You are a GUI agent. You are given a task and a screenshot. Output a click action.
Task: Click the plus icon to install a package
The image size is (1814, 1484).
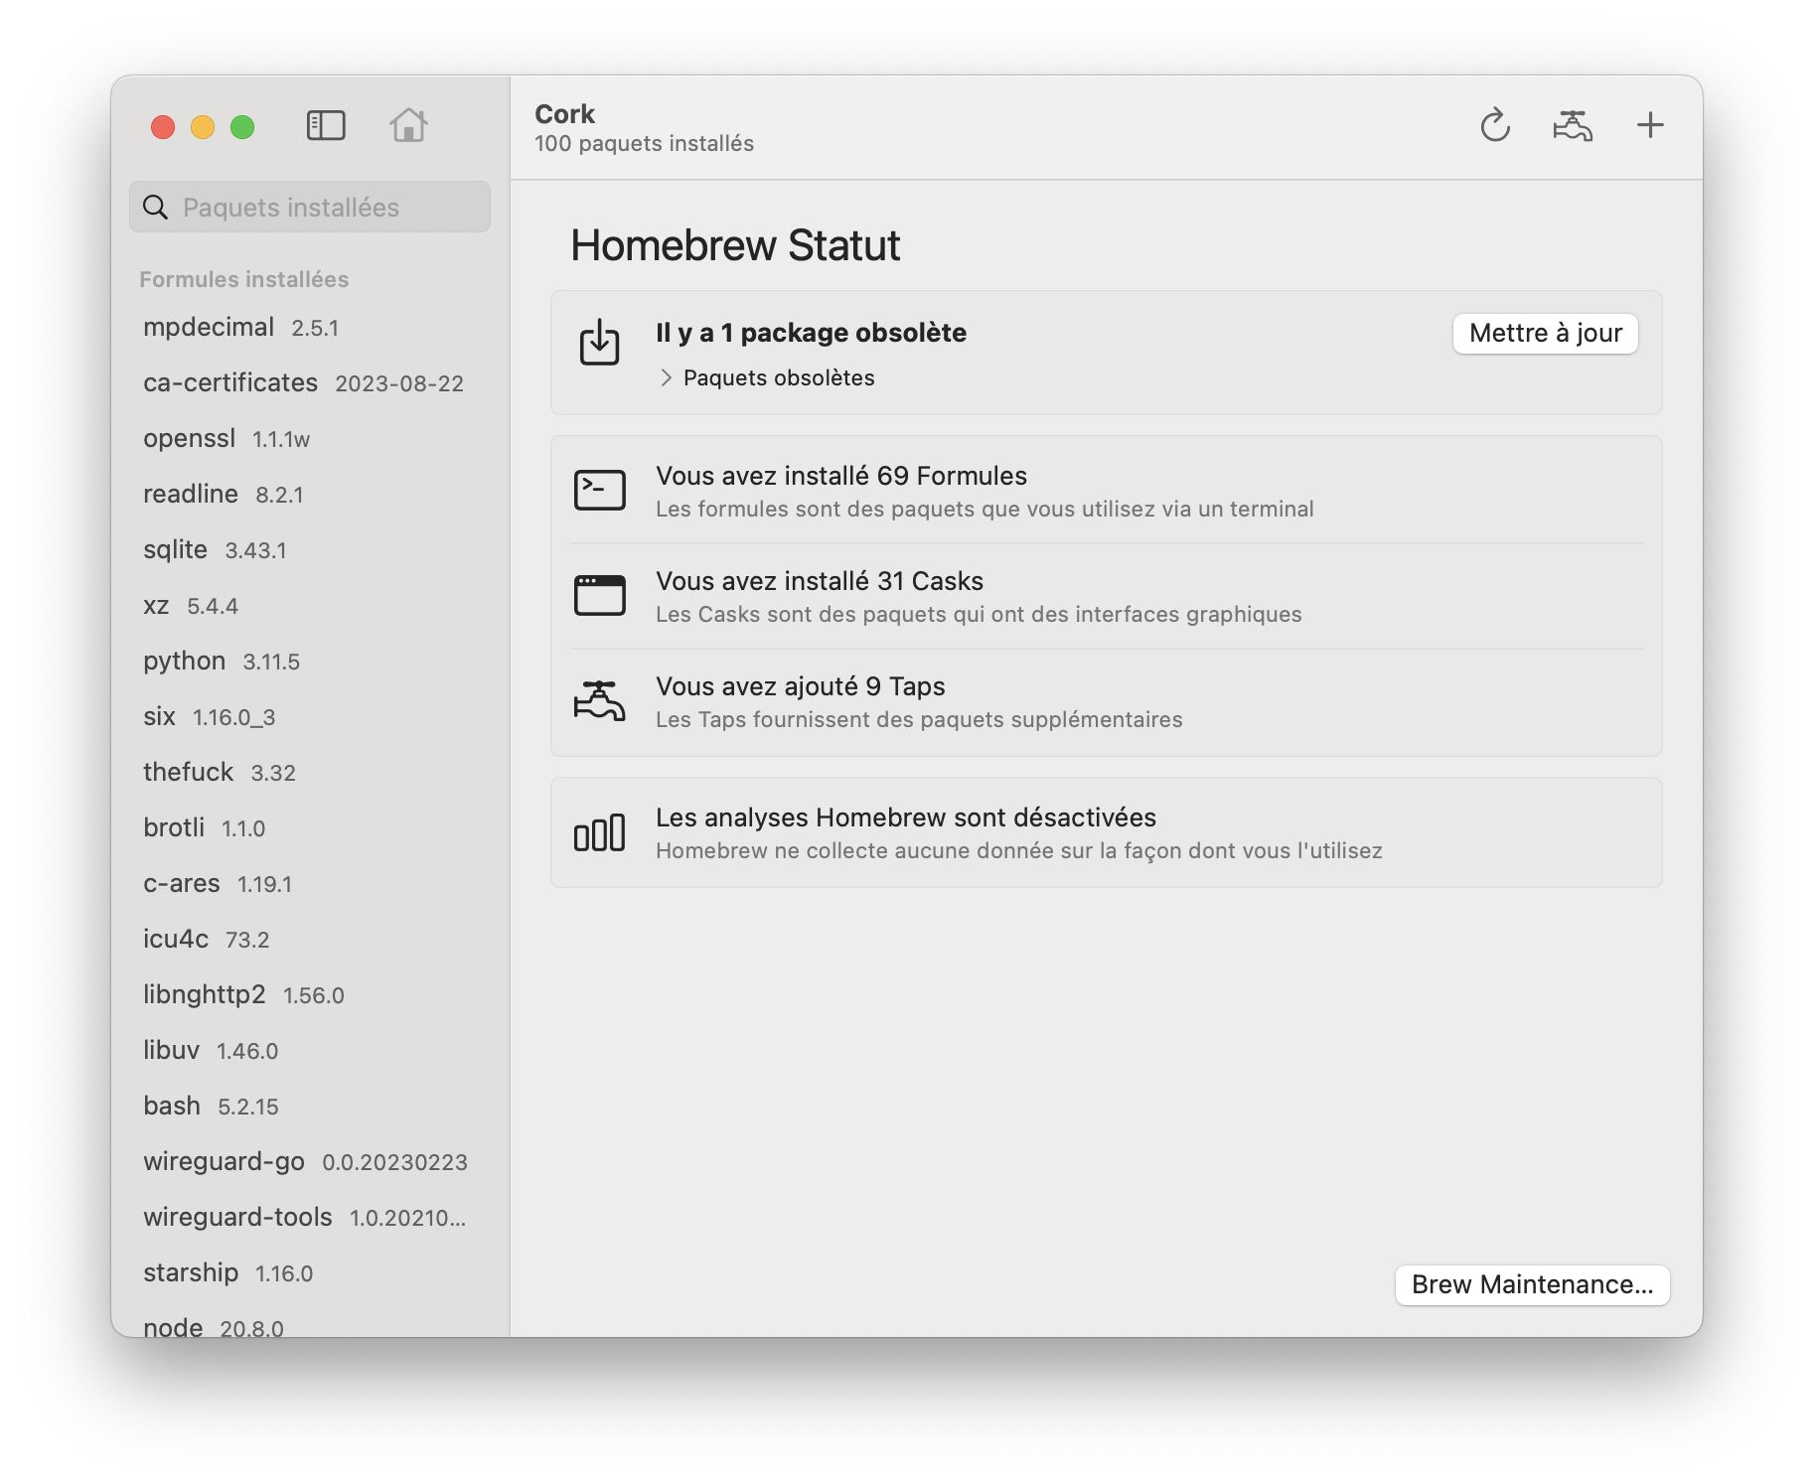click(1650, 126)
